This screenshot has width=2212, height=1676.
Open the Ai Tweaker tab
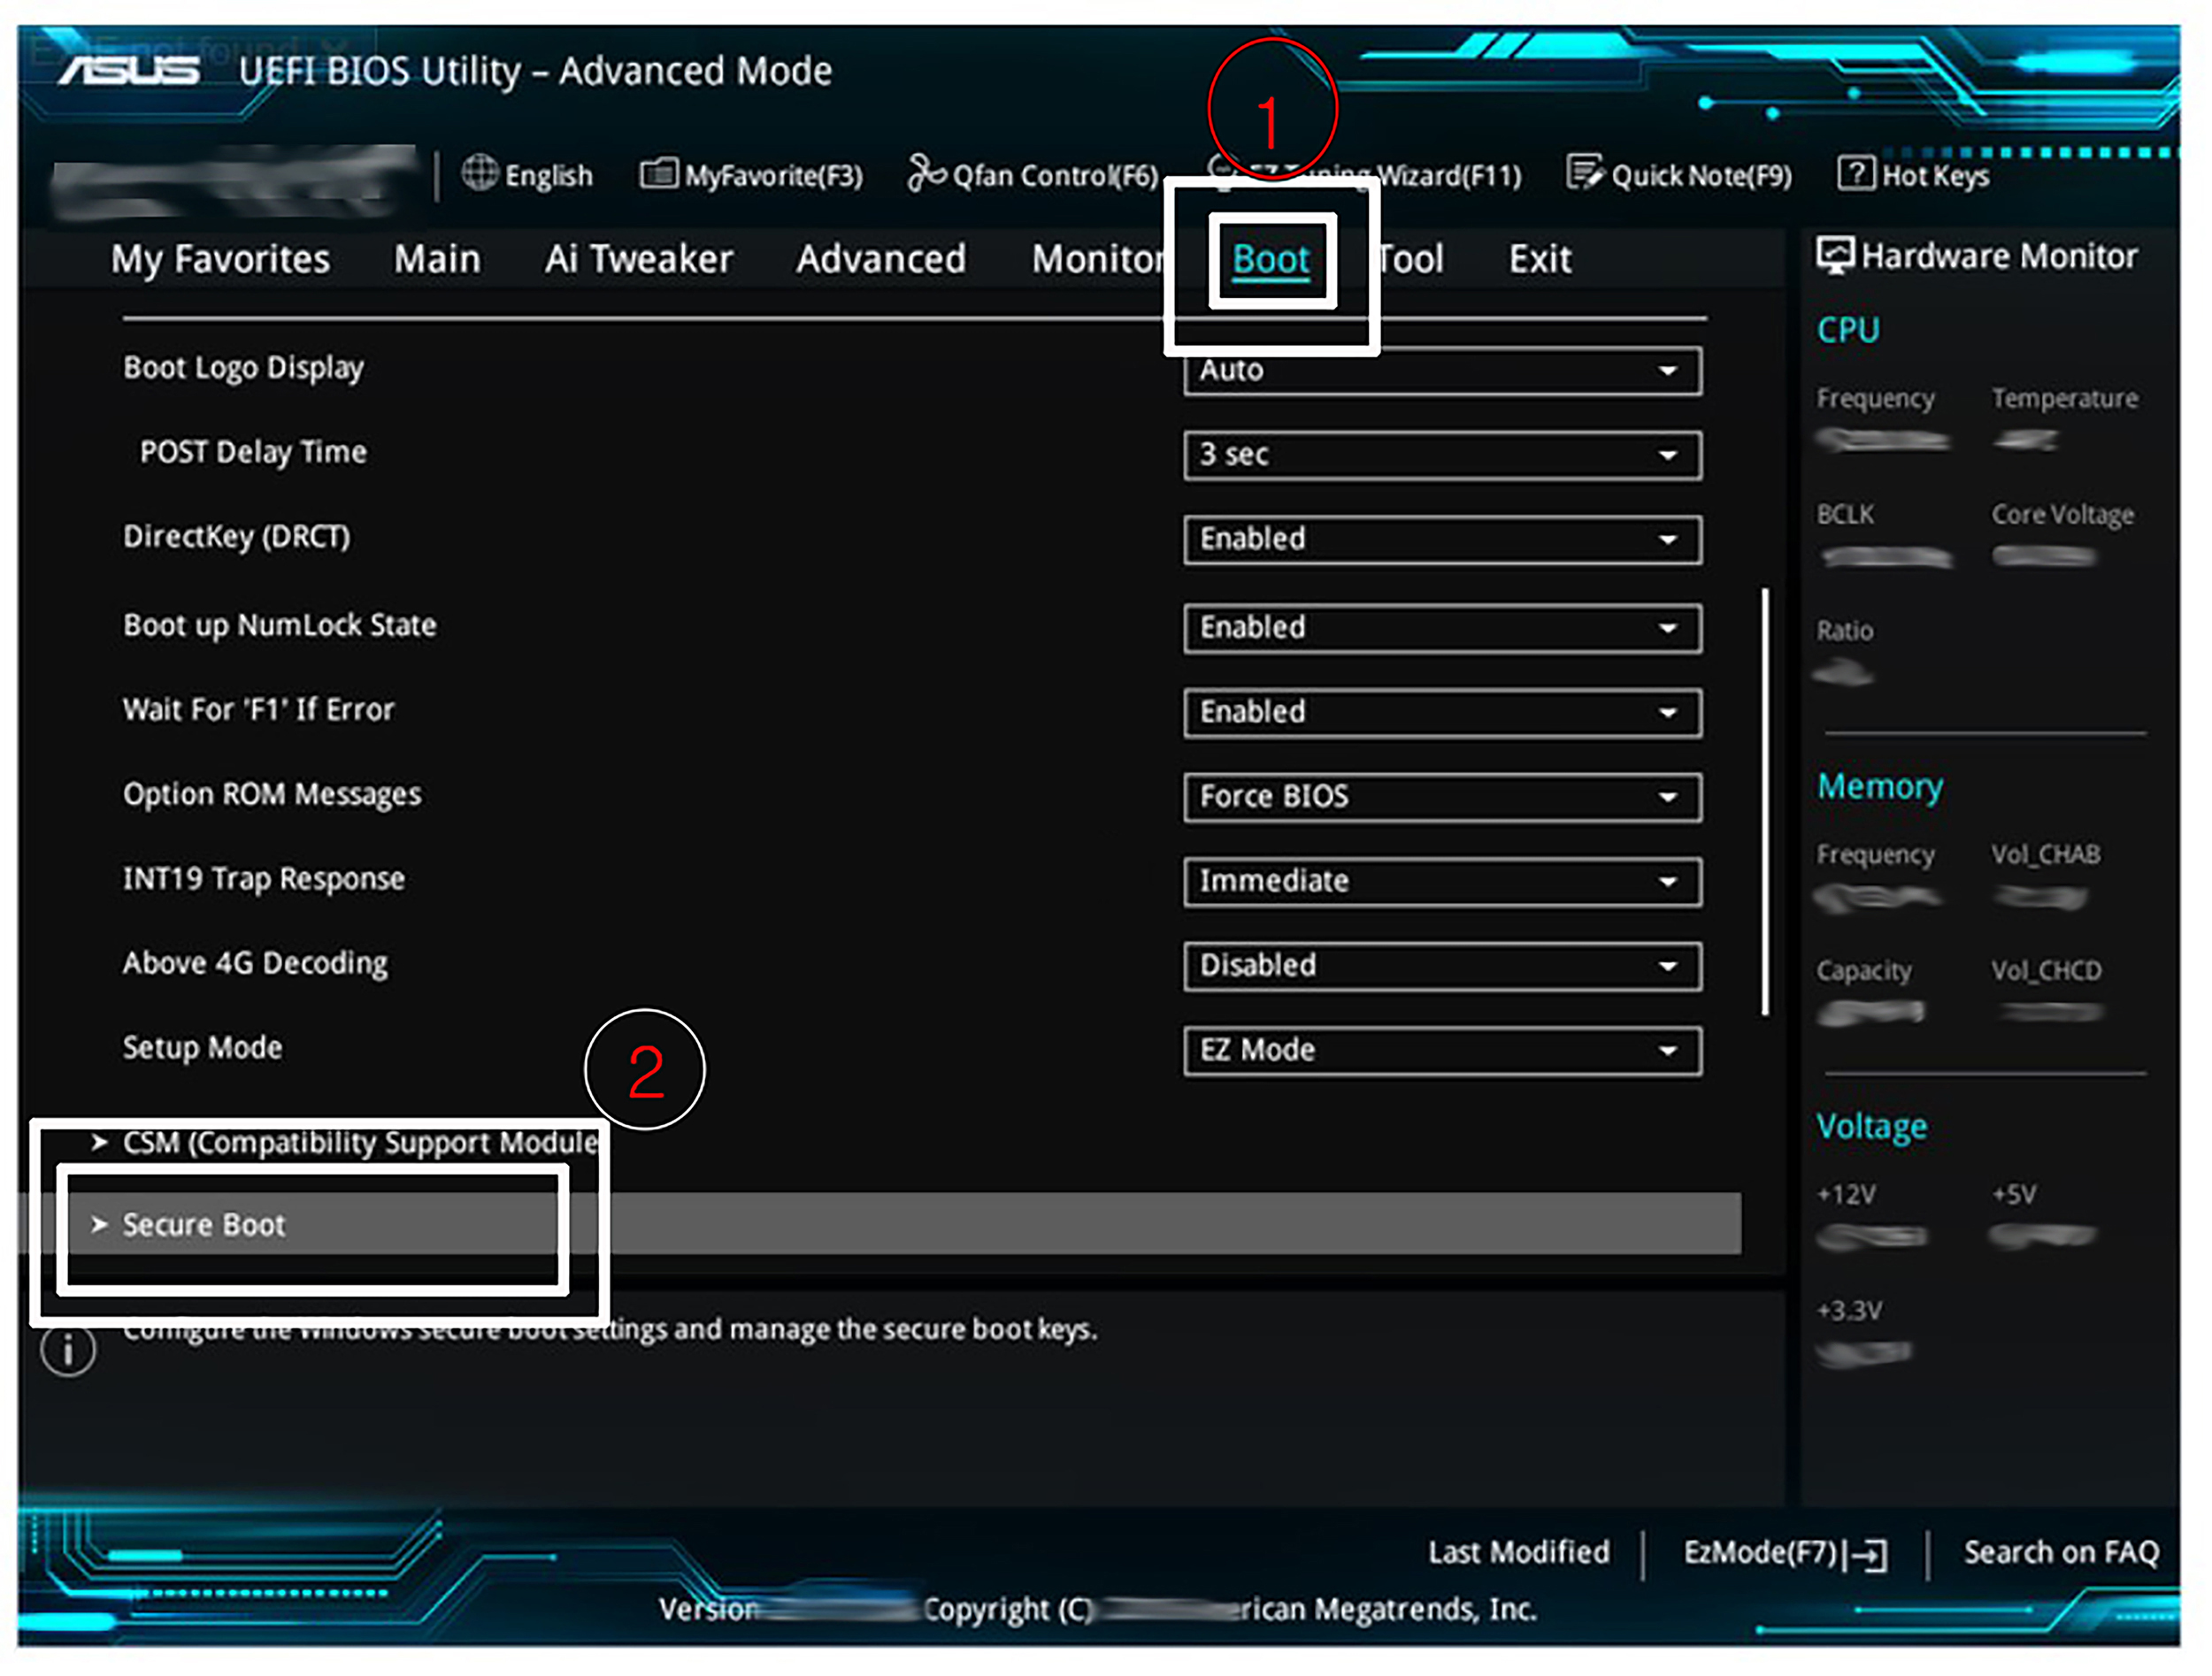pyautogui.click(x=638, y=259)
